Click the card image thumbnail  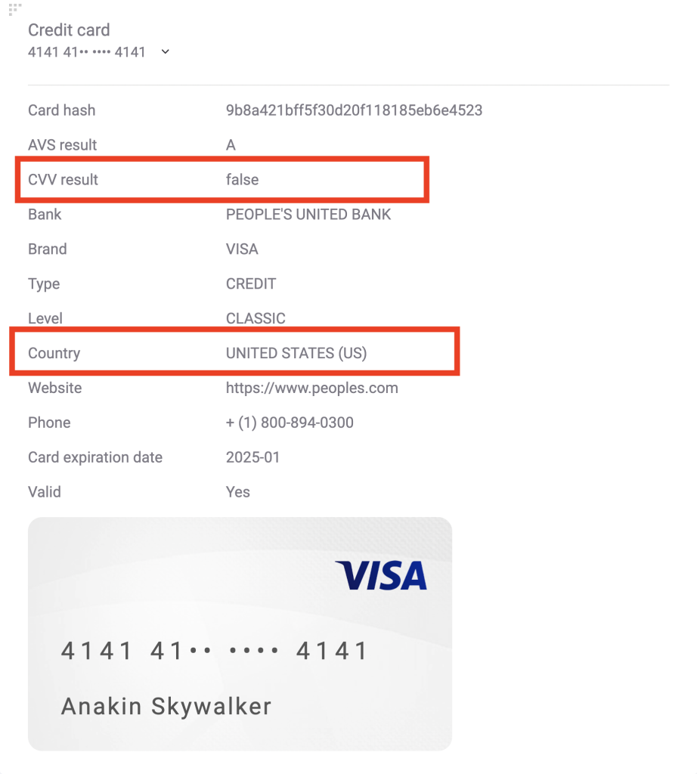tap(240, 634)
